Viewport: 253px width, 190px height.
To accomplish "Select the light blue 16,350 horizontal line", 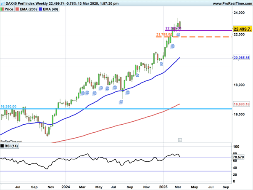I will click(x=116, y=109).
